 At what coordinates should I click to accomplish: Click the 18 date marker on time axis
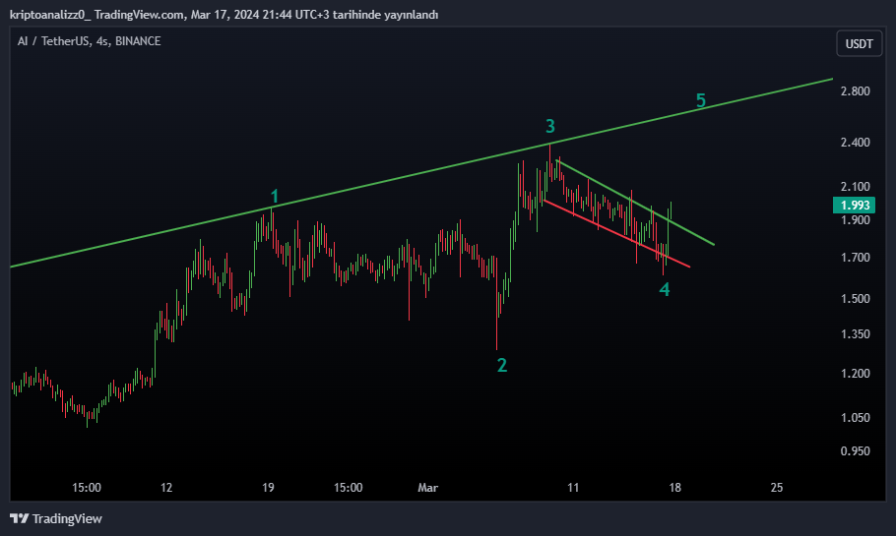click(x=674, y=488)
